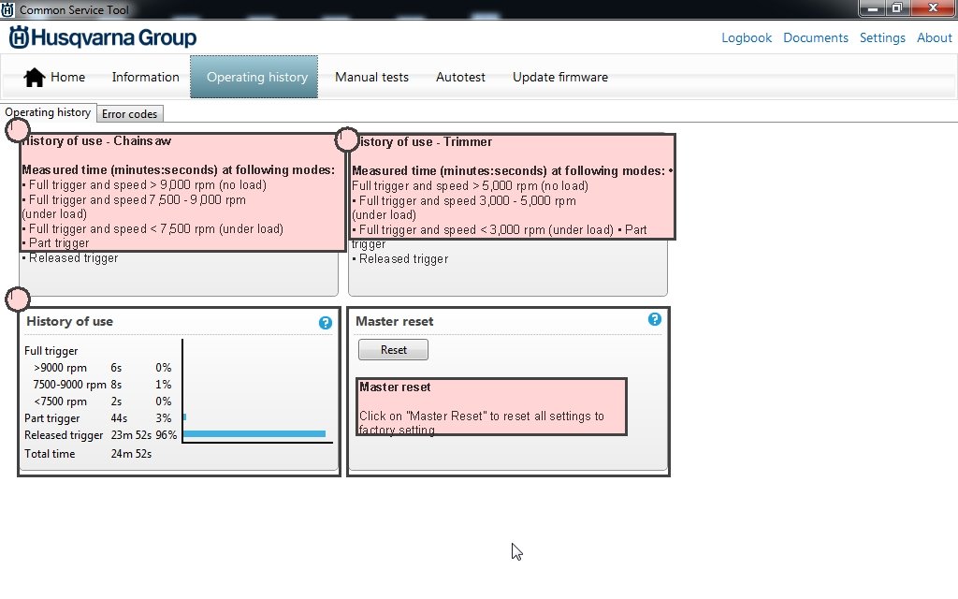Switch to the Manual tests tab
Screen dimensions: 958x599
371,77
